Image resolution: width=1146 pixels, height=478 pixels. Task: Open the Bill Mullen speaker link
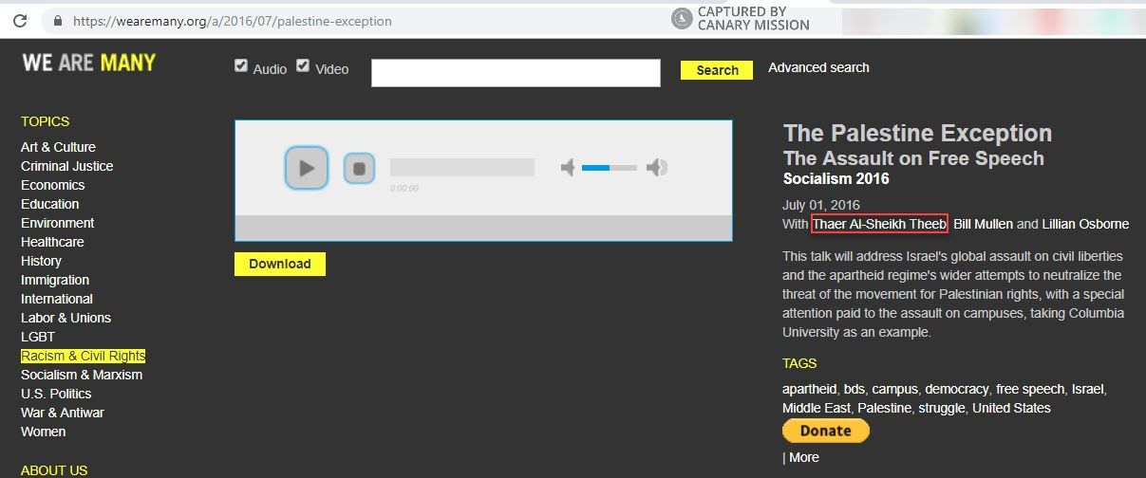tap(983, 224)
